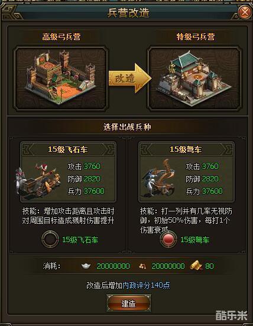Click the green 15级弩车 option label

(194, 240)
